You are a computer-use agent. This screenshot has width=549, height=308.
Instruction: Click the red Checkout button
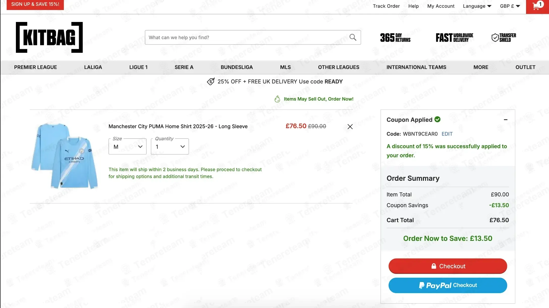tap(448, 266)
